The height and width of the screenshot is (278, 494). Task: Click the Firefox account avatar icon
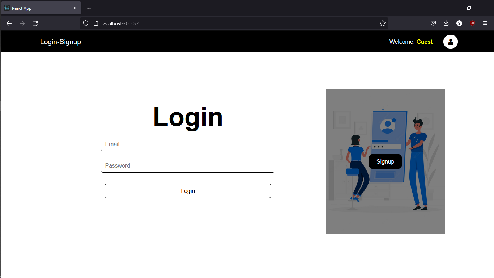point(459,23)
